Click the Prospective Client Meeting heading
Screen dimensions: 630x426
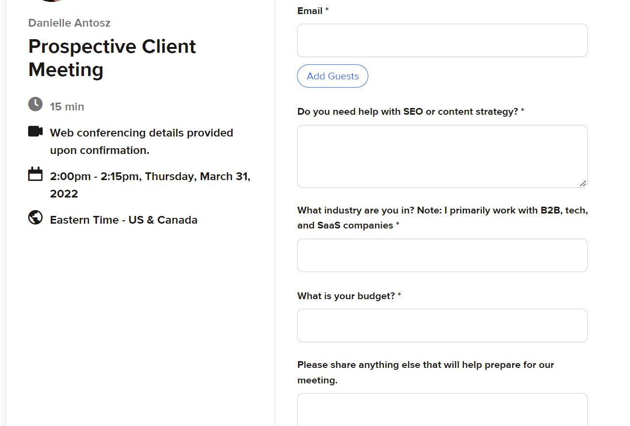tap(112, 58)
